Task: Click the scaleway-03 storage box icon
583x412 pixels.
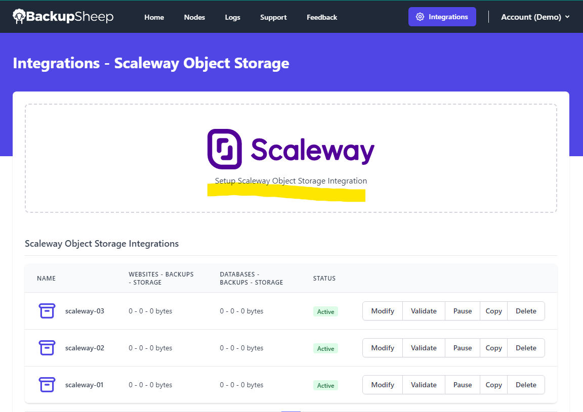Action: click(x=47, y=311)
